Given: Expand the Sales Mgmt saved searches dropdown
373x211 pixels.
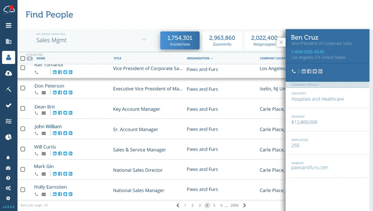Looking at the screenshot, I should pyautogui.click(x=144, y=40).
